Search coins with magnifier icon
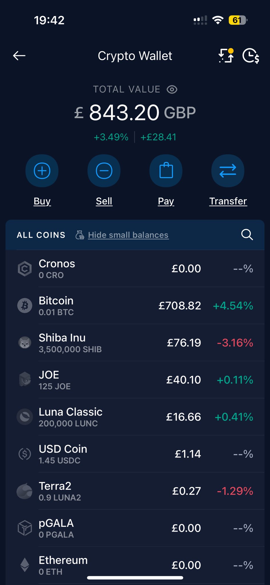The height and width of the screenshot is (585, 270). point(247,235)
